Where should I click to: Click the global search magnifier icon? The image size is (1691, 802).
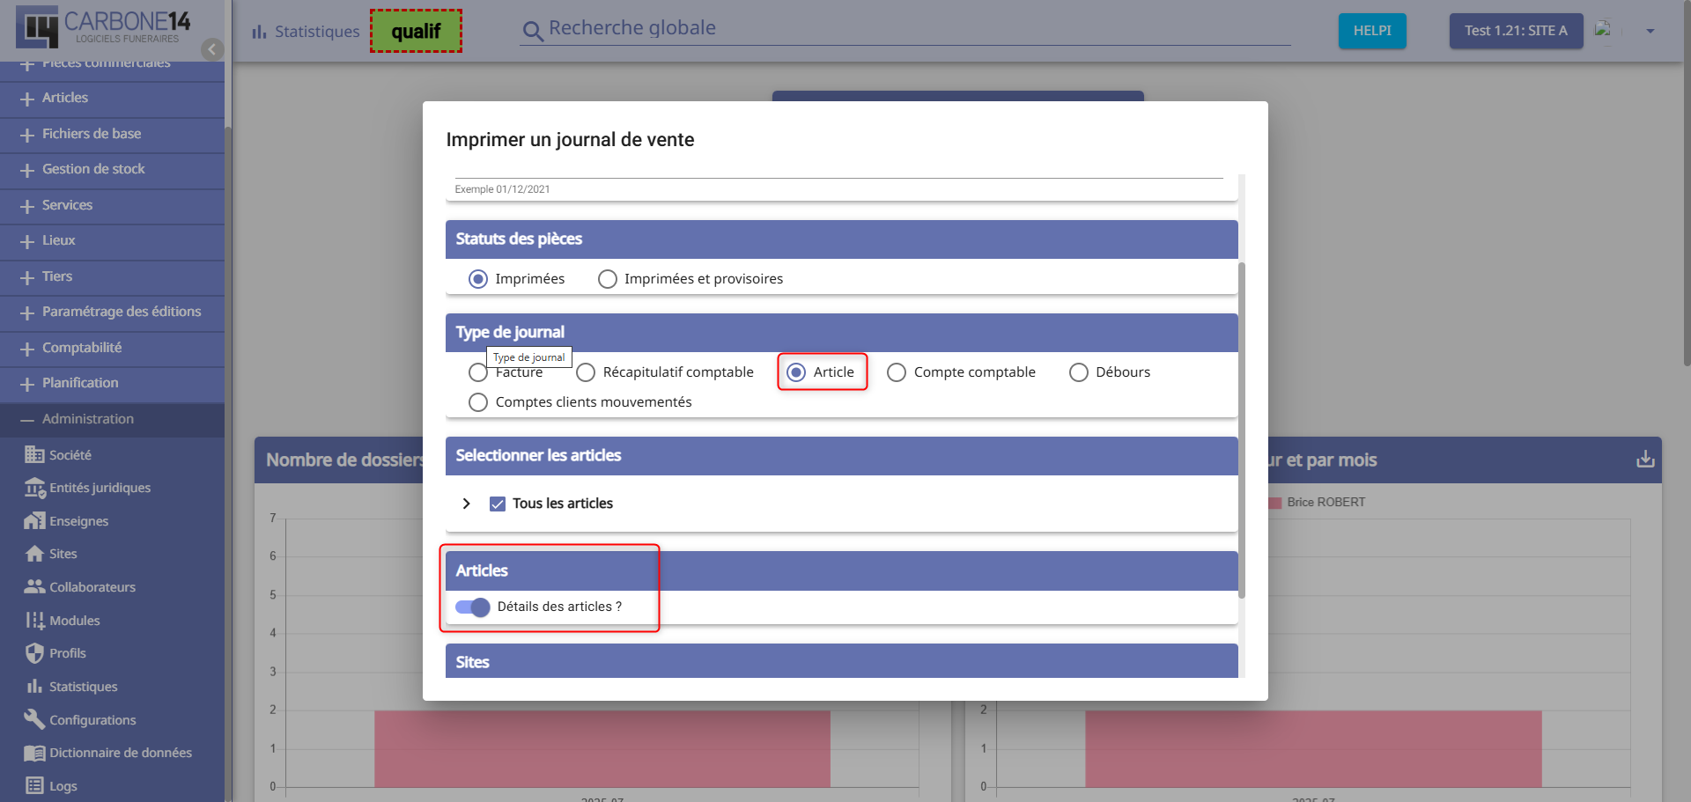(532, 32)
